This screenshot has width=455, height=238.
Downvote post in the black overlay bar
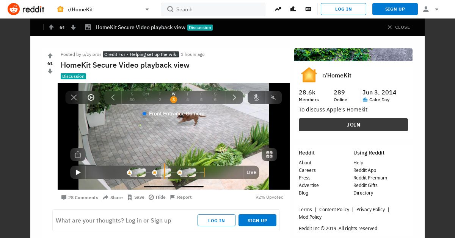point(74,27)
